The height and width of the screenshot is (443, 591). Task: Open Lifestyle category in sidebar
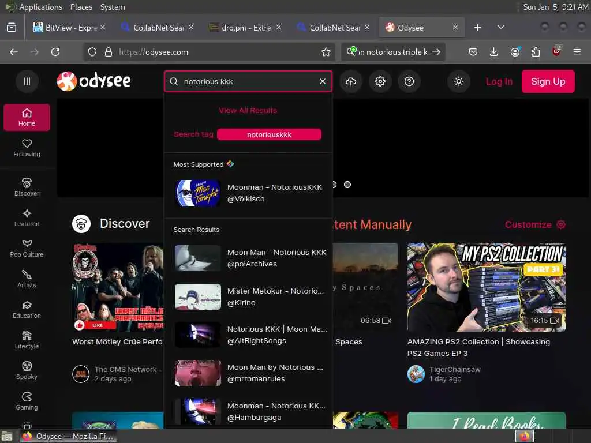pos(27,340)
